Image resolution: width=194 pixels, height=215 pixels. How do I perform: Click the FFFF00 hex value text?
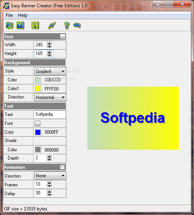51,89
